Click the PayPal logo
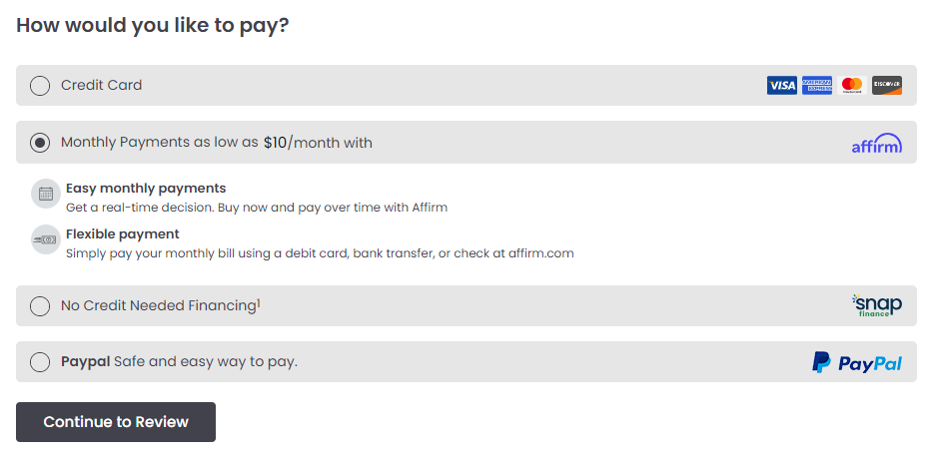This screenshot has height=459, width=934. coord(857,362)
